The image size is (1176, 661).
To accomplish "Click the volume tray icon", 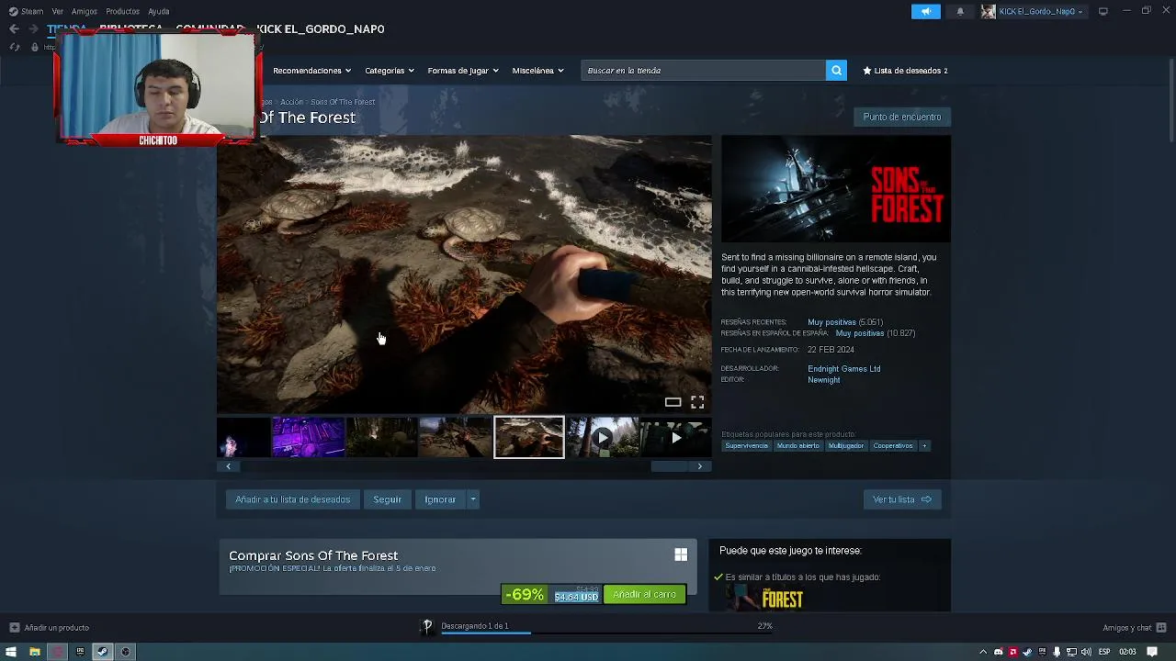I will (x=1086, y=652).
